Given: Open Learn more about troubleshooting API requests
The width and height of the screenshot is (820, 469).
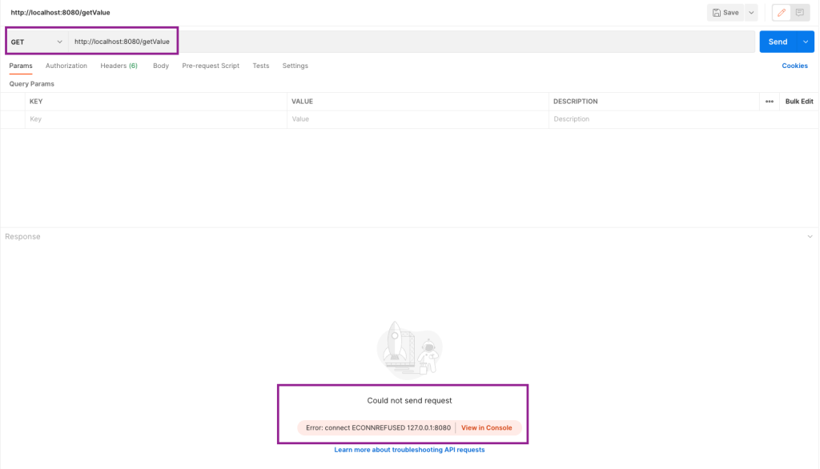Looking at the screenshot, I should (409, 450).
